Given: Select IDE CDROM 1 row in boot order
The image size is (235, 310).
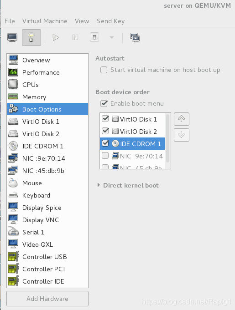Looking at the screenshot, I should click(x=132, y=144).
